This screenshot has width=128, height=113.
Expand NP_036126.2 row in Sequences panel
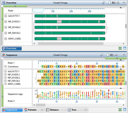(6, 81)
